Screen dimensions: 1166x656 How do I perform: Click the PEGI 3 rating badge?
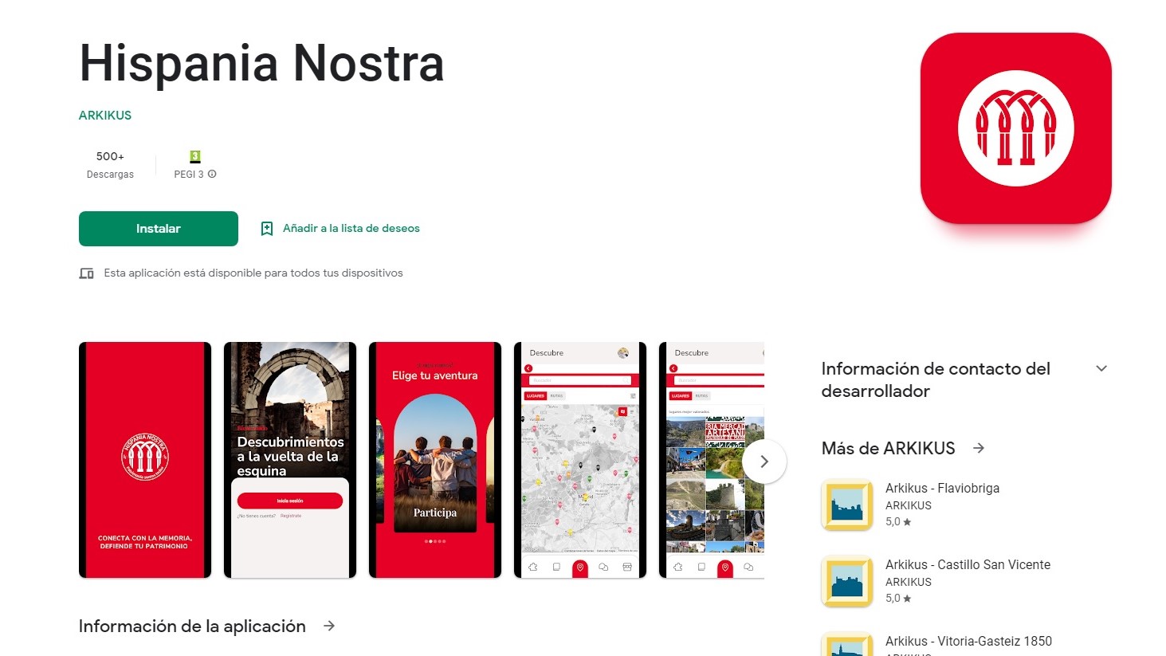point(195,156)
